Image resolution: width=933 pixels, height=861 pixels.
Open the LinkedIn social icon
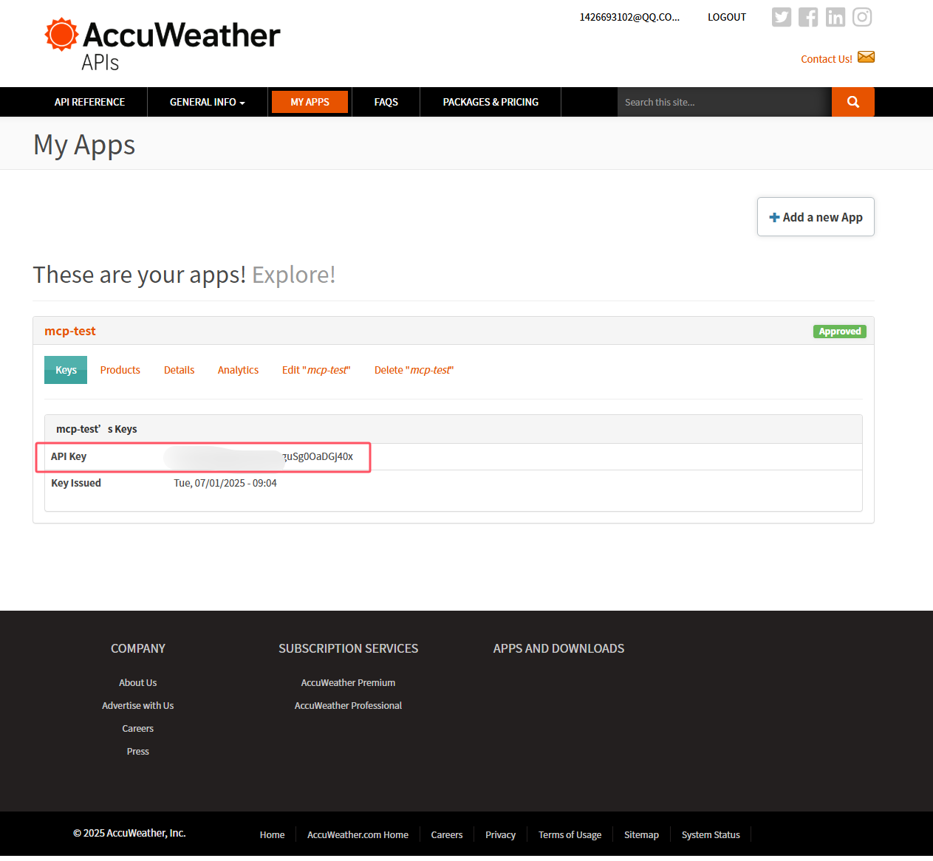point(835,17)
